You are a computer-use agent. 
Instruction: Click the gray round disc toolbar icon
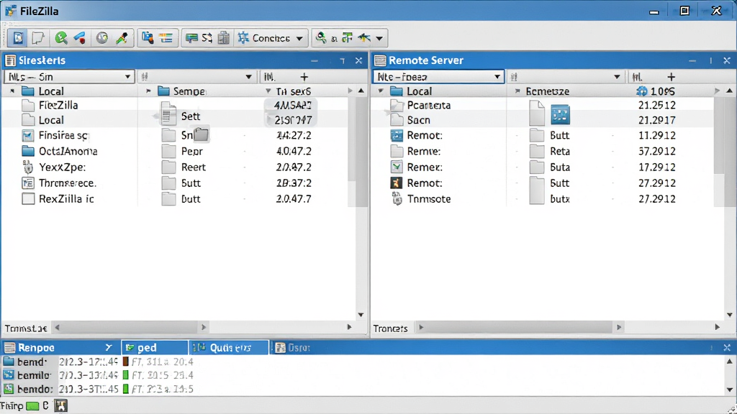[x=102, y=38]
